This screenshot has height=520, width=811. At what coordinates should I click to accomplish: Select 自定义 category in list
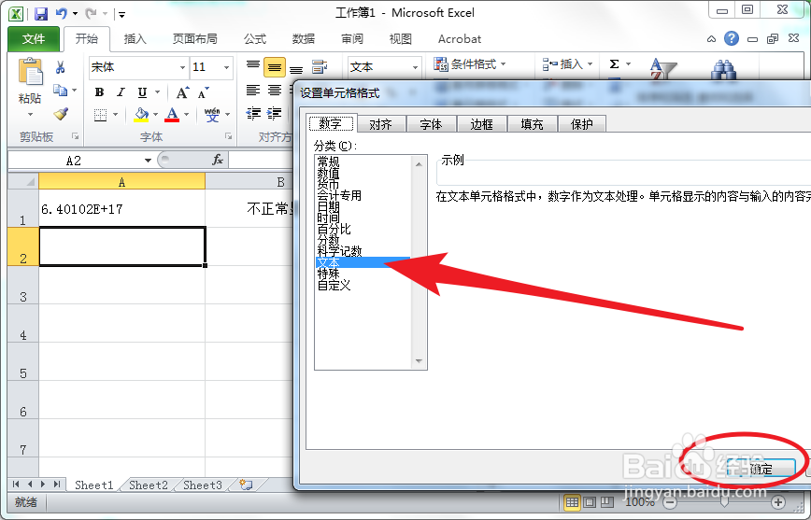tap(334, 285)
